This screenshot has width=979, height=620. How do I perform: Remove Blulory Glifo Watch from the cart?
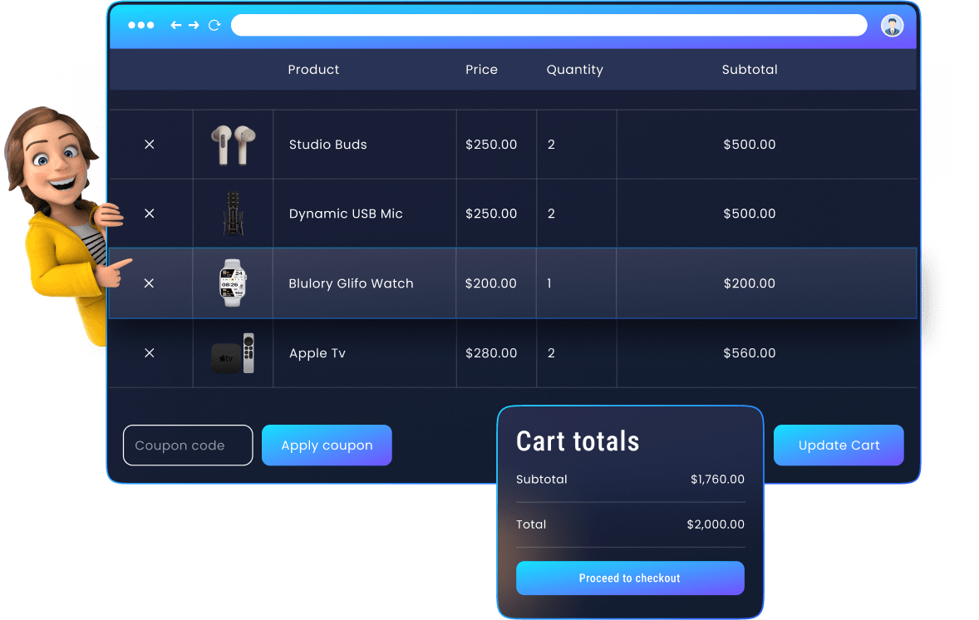tap(149, 283)
